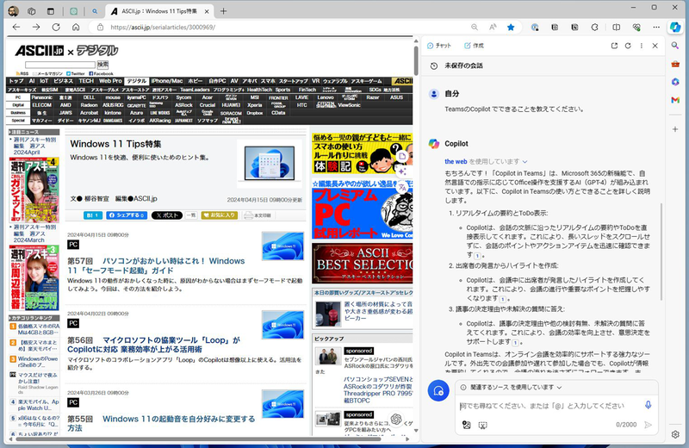Image resolution: width=689 pixels, height=448 pixels.
Task: Open the conversation history clock icon
Action: pos(431,65)
